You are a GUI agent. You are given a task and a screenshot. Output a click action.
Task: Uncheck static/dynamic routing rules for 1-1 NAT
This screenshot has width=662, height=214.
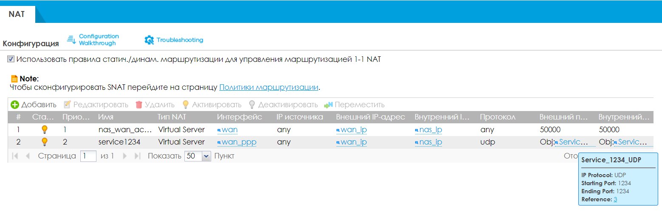tap(11, 59)
